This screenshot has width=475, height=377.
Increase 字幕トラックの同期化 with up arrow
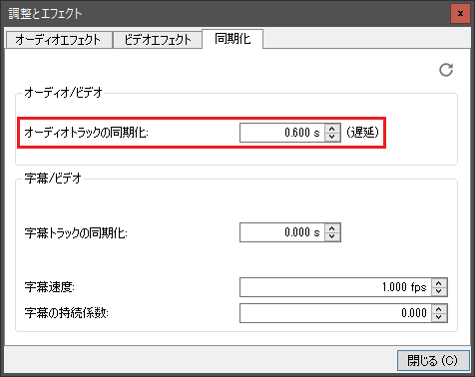(332, 228)
